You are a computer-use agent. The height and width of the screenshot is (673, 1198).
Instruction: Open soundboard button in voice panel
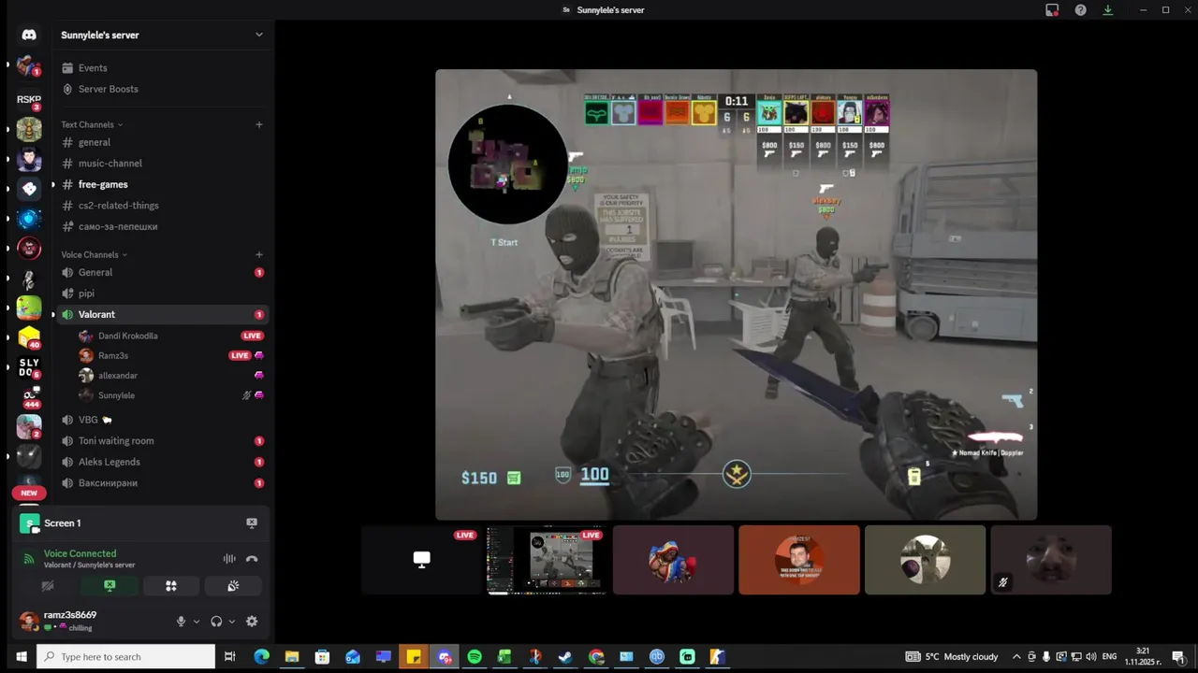(233, 586)
